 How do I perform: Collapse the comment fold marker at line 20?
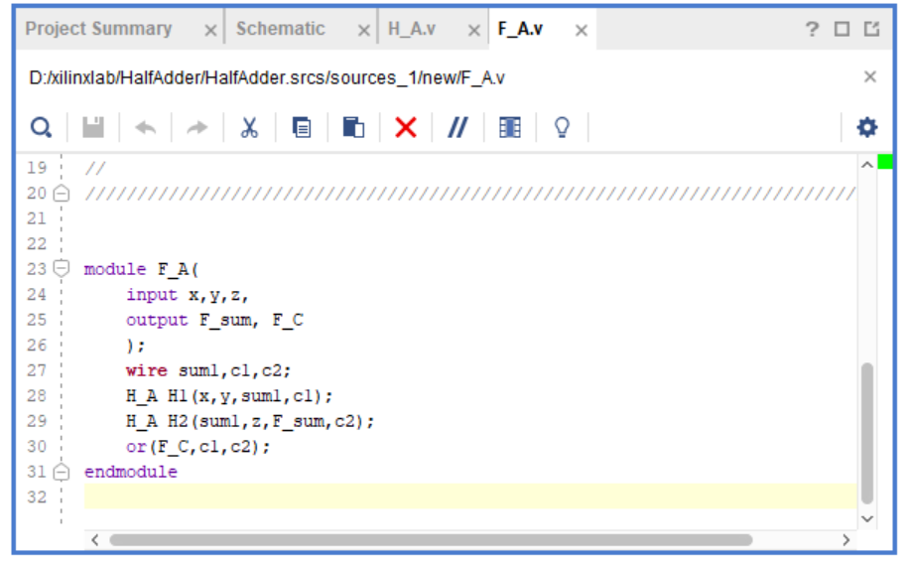pyautogui.click(x=62, y=194)
